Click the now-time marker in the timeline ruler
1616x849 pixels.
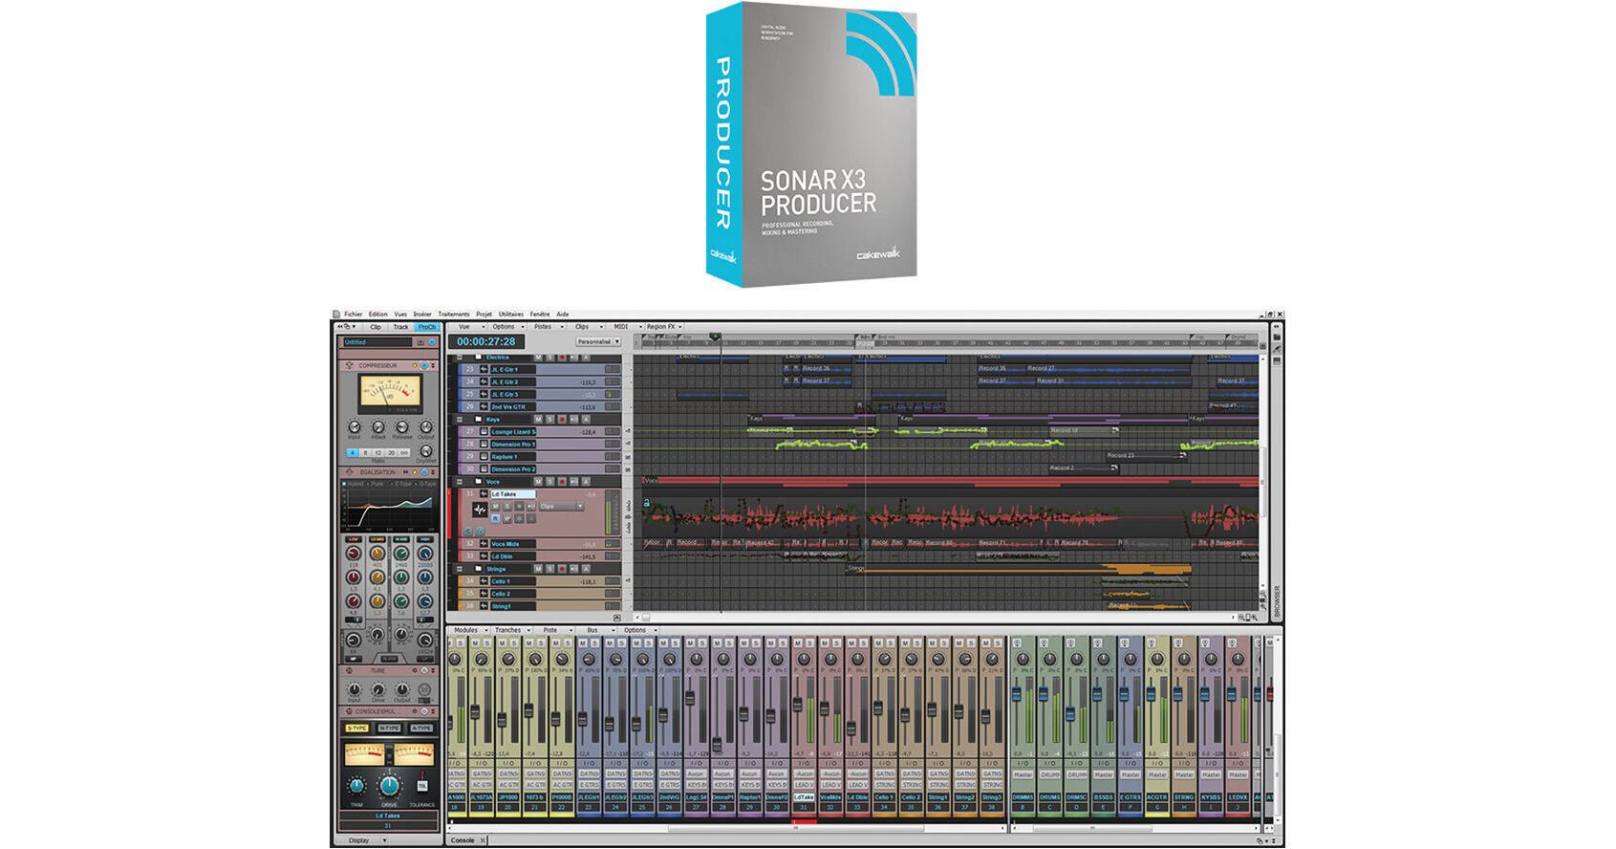715,337
